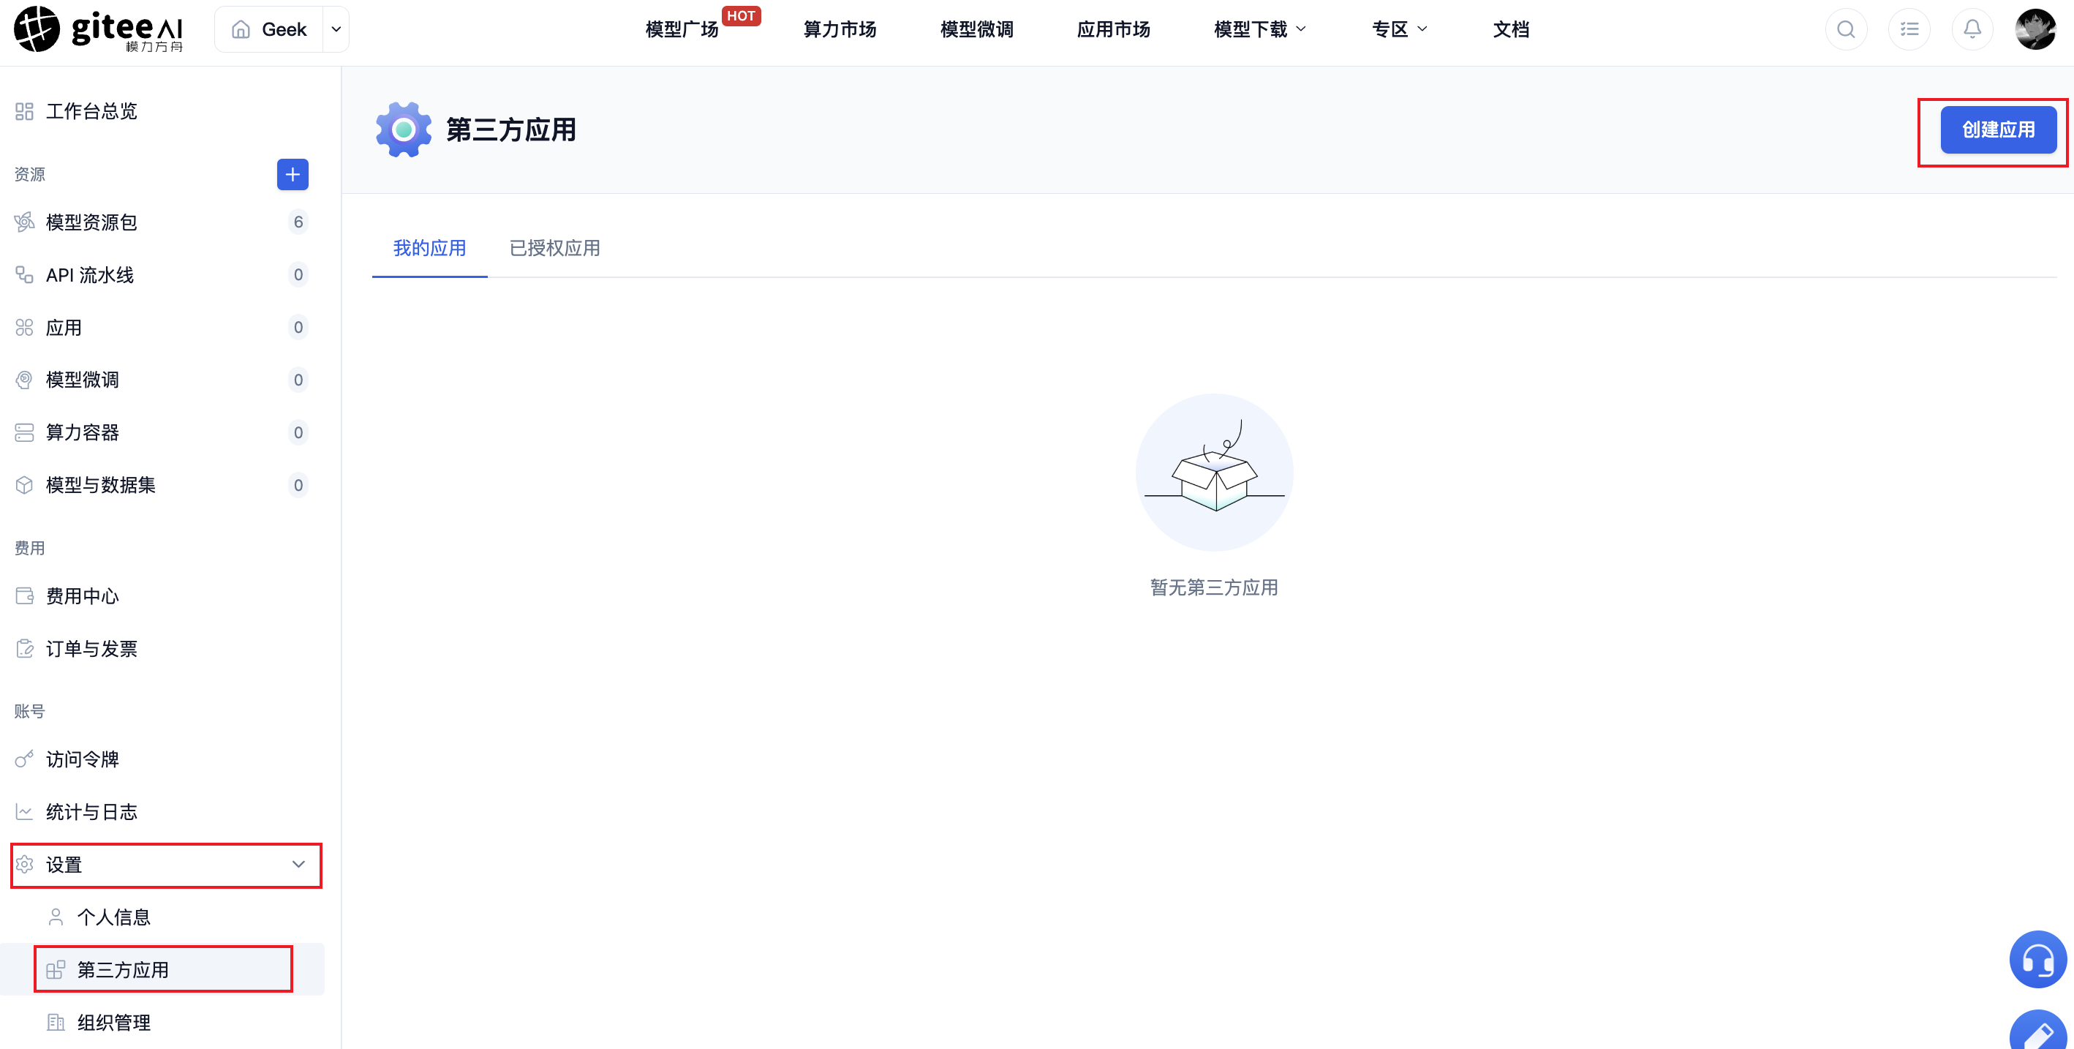This screenshot has height=1049, width=2074.
Task: Click the 模型微调 sidebar icon
Action: coord(24,380)
